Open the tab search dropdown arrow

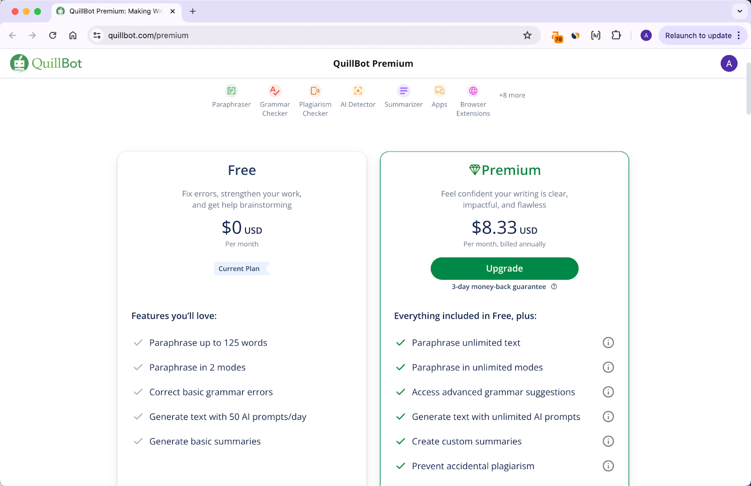click(740, 11)
